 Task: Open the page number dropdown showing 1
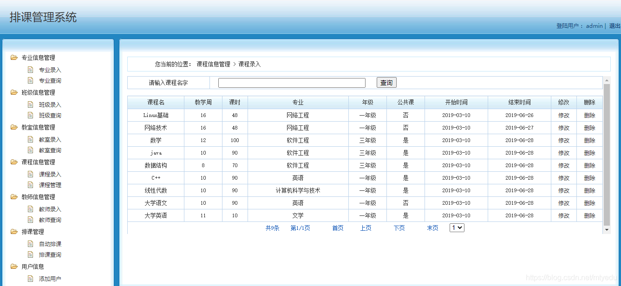pyautogui.click(x=457, y=227)
